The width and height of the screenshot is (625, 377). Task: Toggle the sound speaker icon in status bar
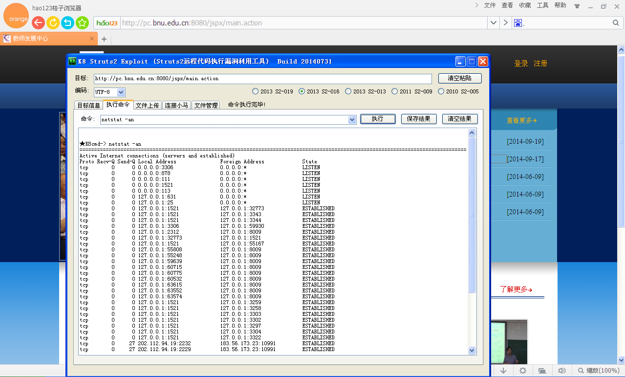click(x=562, y=371)
